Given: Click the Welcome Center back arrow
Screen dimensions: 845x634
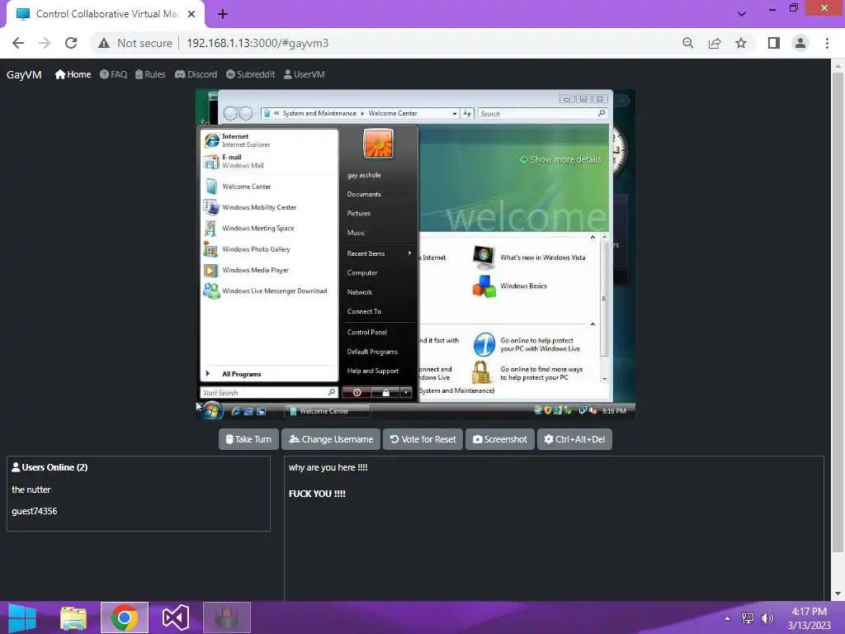Looking at the screenshot, I should tap(231, 113).
